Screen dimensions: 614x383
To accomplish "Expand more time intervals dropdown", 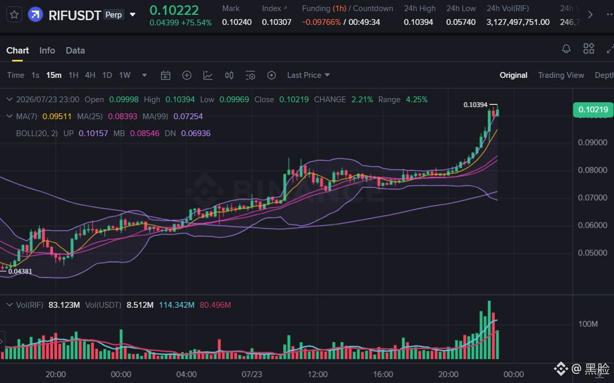I will 145,75.
